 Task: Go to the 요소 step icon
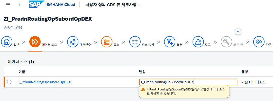pyautogui.click(x=107, y=42)
